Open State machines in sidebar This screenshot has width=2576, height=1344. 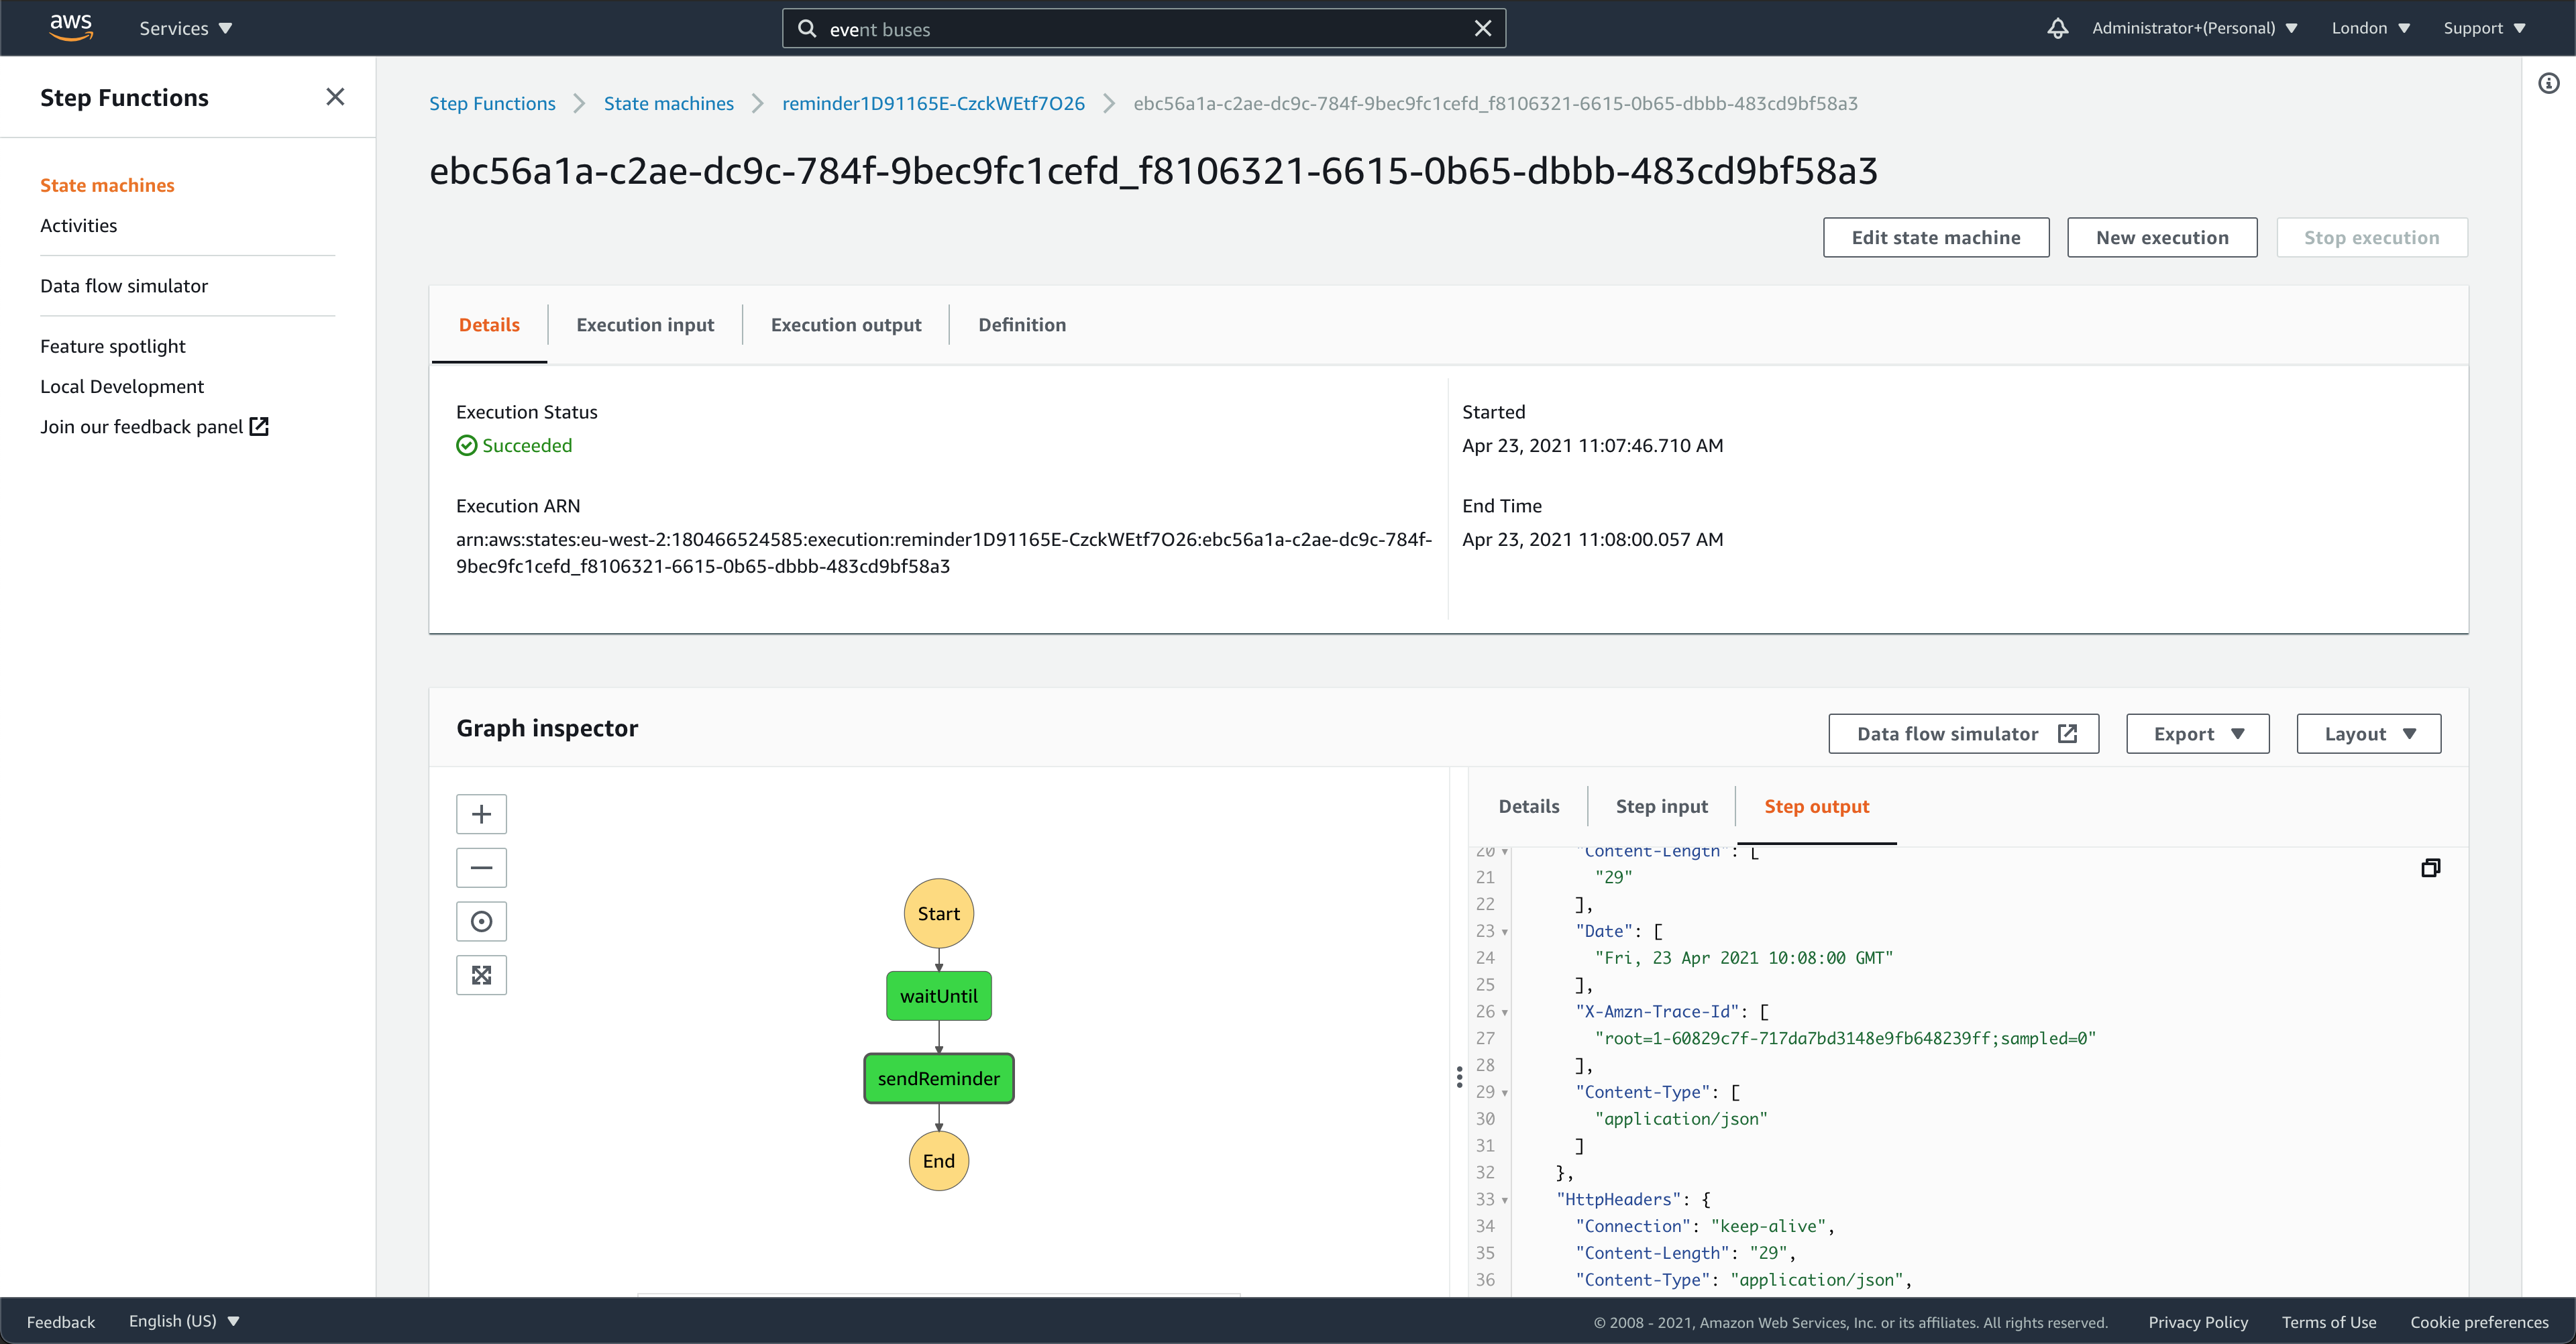pos(107,185)
